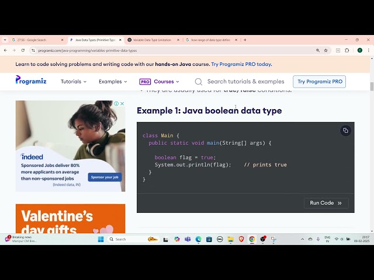Image resolution: width=374 pixels, height=280 pixels.
Task: Click the Run Code button
Action: pos(326,203)
